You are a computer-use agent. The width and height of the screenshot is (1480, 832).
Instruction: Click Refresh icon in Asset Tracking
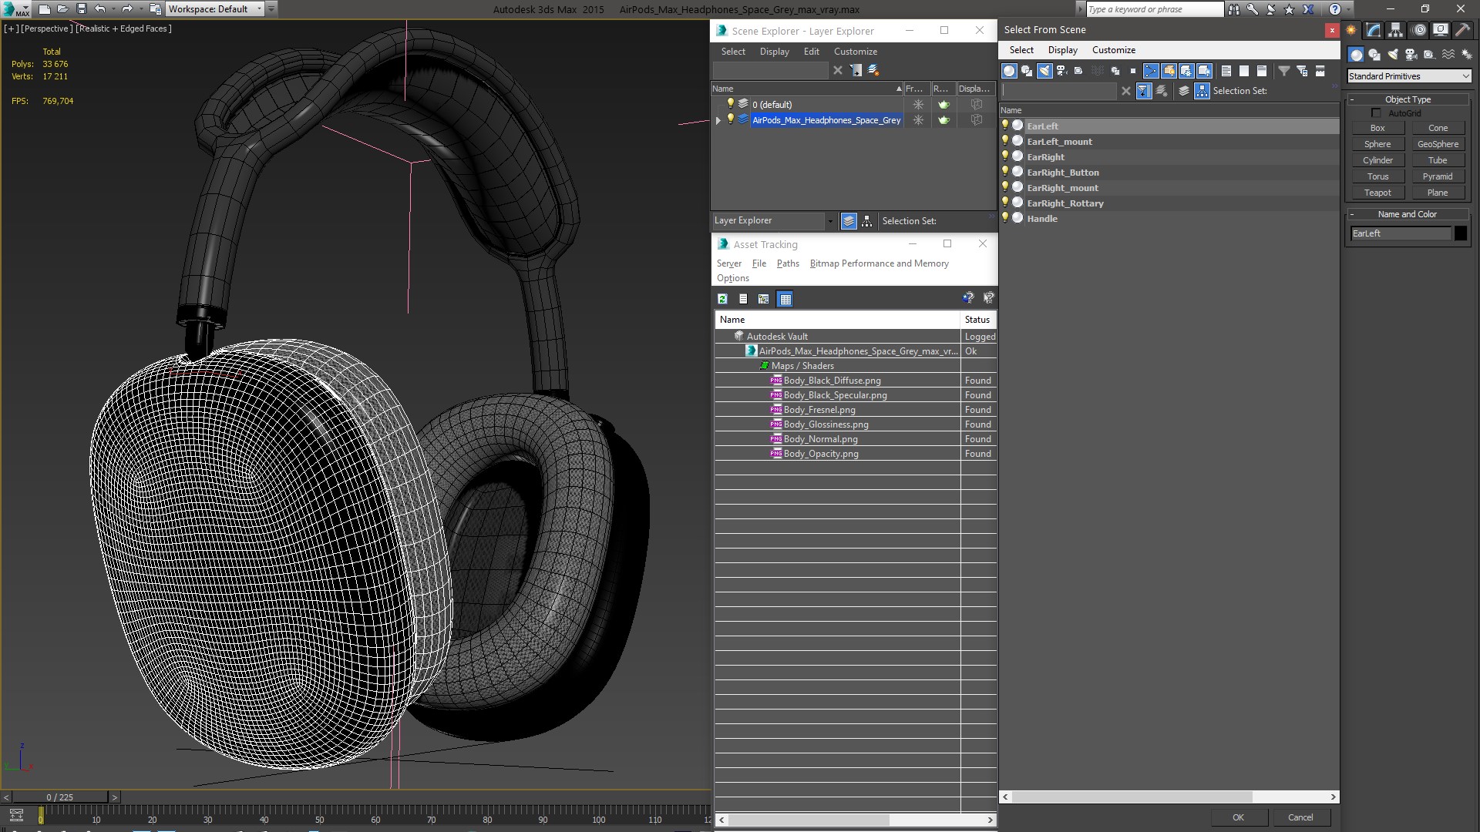(722, 299)
